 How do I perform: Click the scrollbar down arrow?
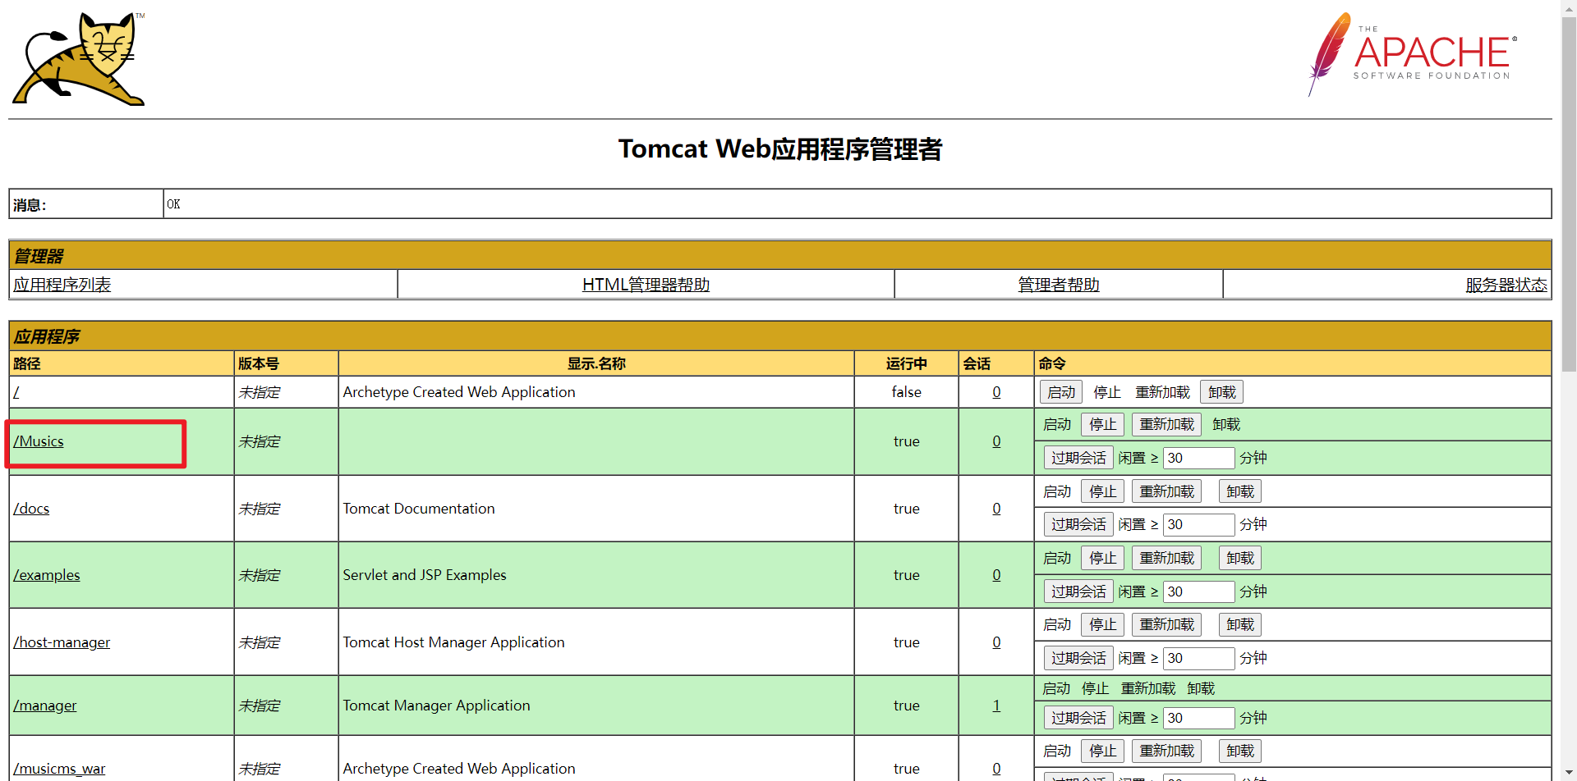pyautogui.click(x=1569, y=774)
